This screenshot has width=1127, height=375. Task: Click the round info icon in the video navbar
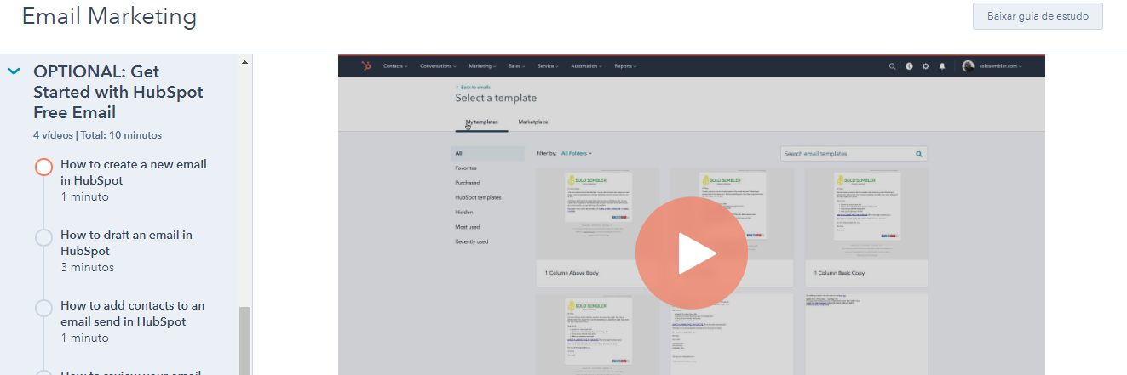coord(909,65)
